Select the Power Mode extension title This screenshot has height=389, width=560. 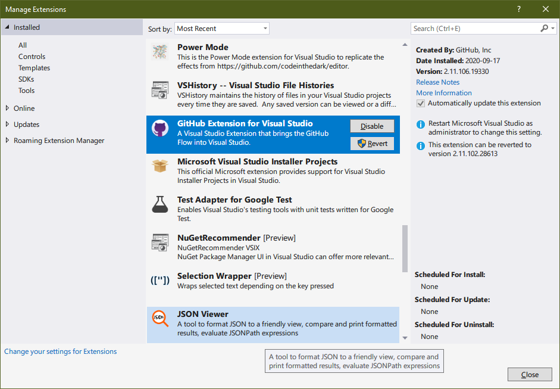click(x=202, y=47)
